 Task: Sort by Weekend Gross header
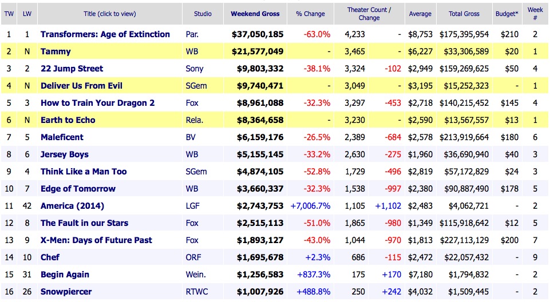(x=255, y=14)
